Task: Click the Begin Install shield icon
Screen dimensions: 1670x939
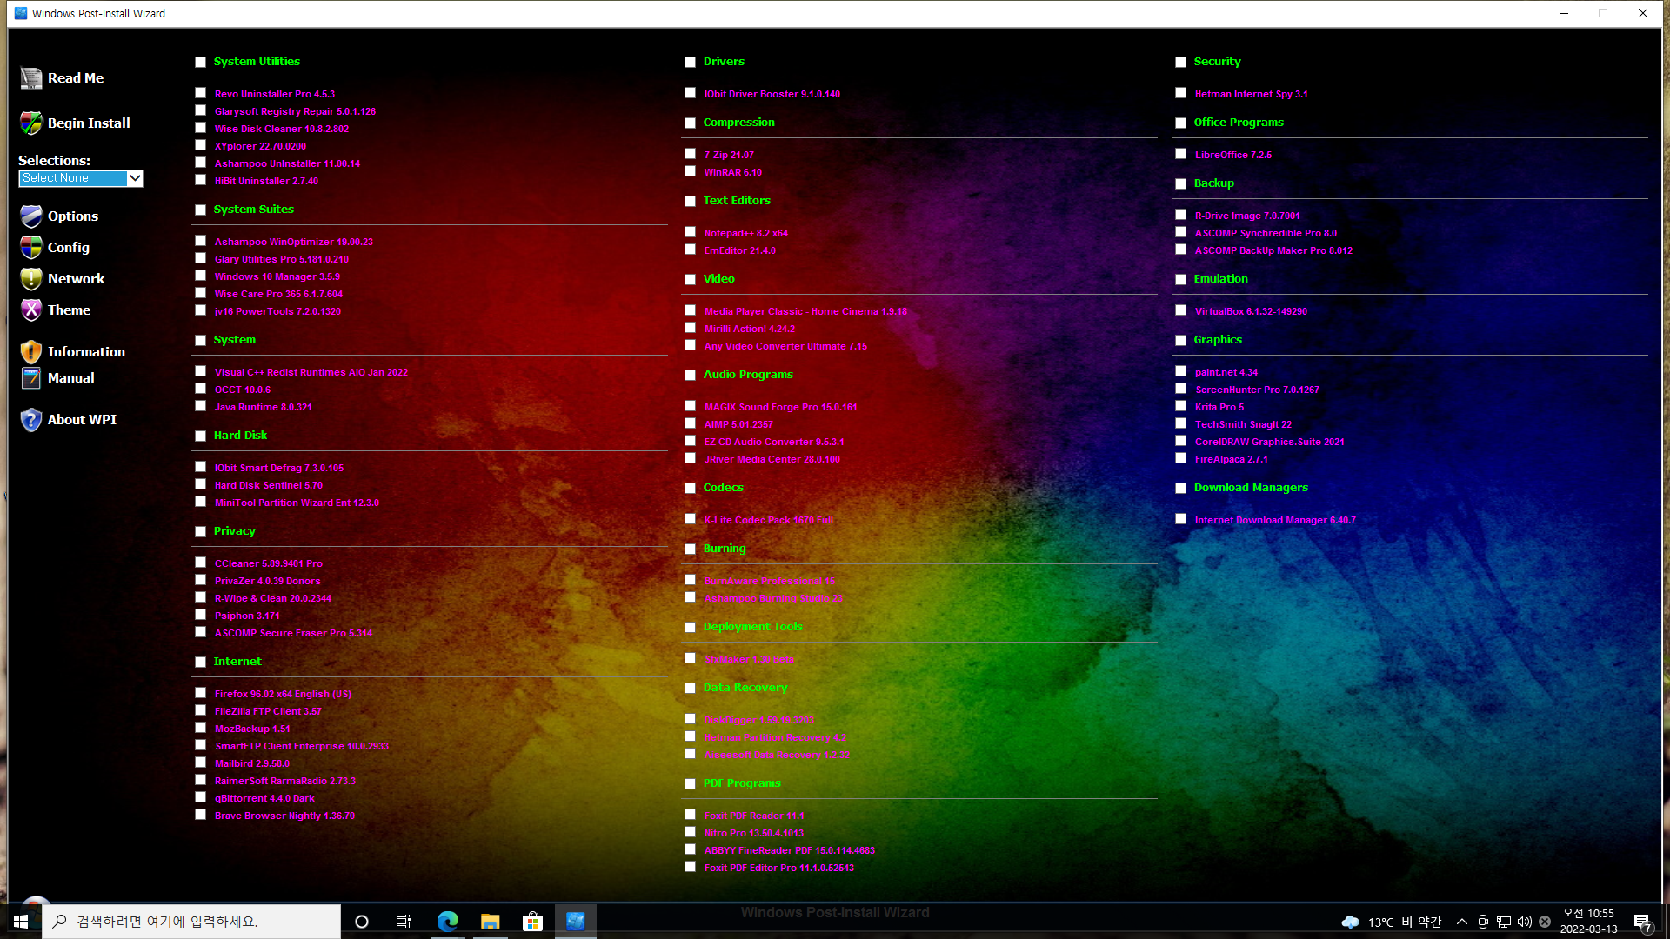Action: [x=31, y=123]
